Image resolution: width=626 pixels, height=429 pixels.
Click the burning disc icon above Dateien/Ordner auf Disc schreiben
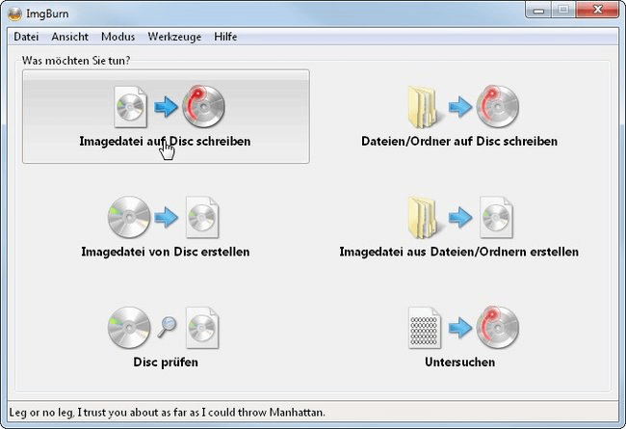498,106
